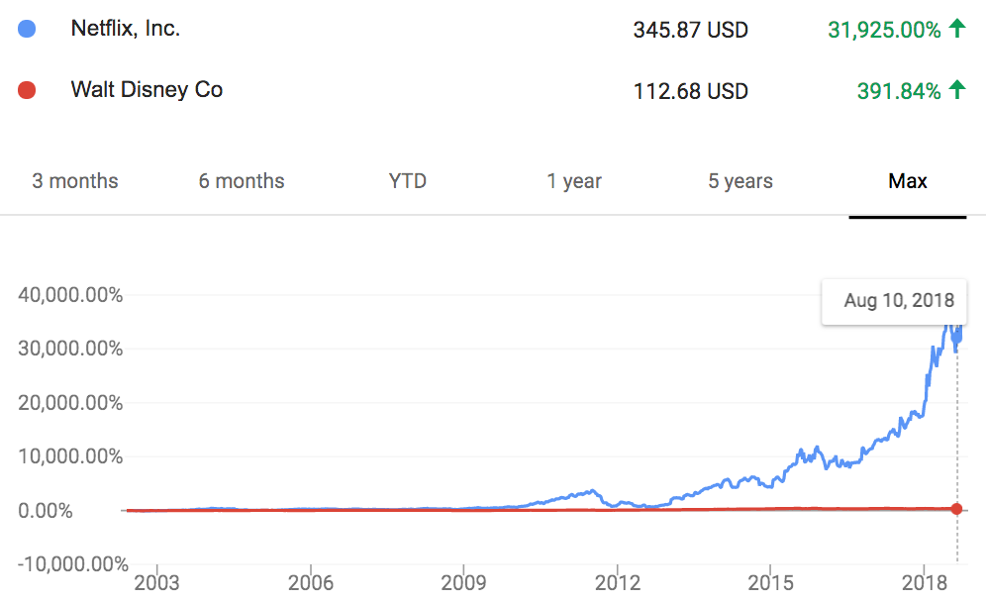This screenshot has width=986, height=602.
Task: Select the 5 years range
Action: tap(739, 181)
